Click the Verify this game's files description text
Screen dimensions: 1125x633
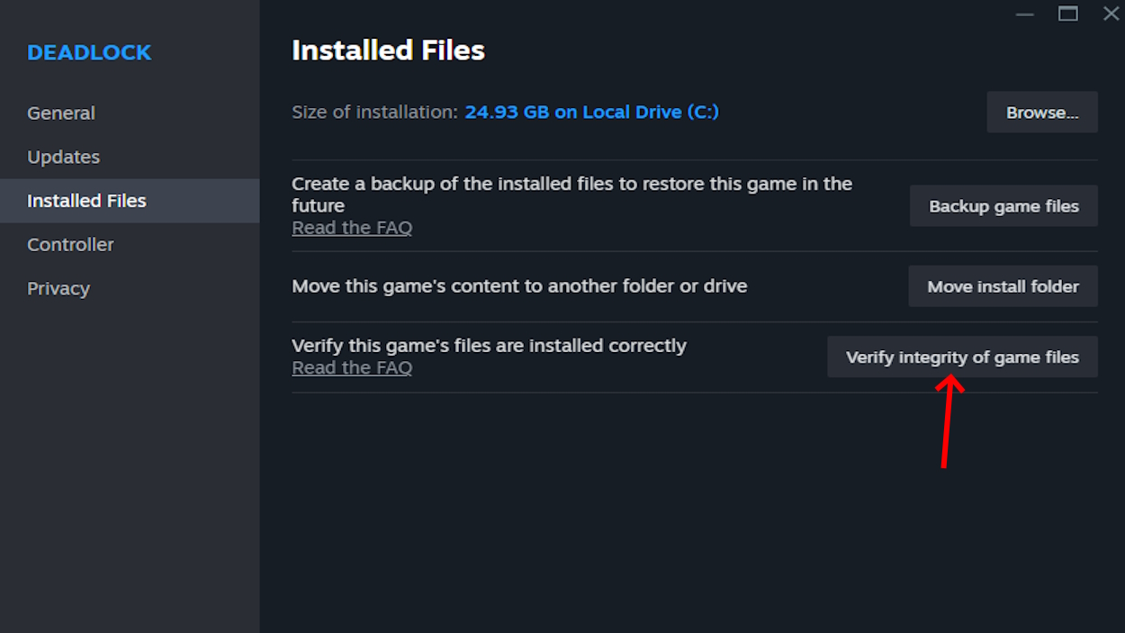[x=489, y=346]
